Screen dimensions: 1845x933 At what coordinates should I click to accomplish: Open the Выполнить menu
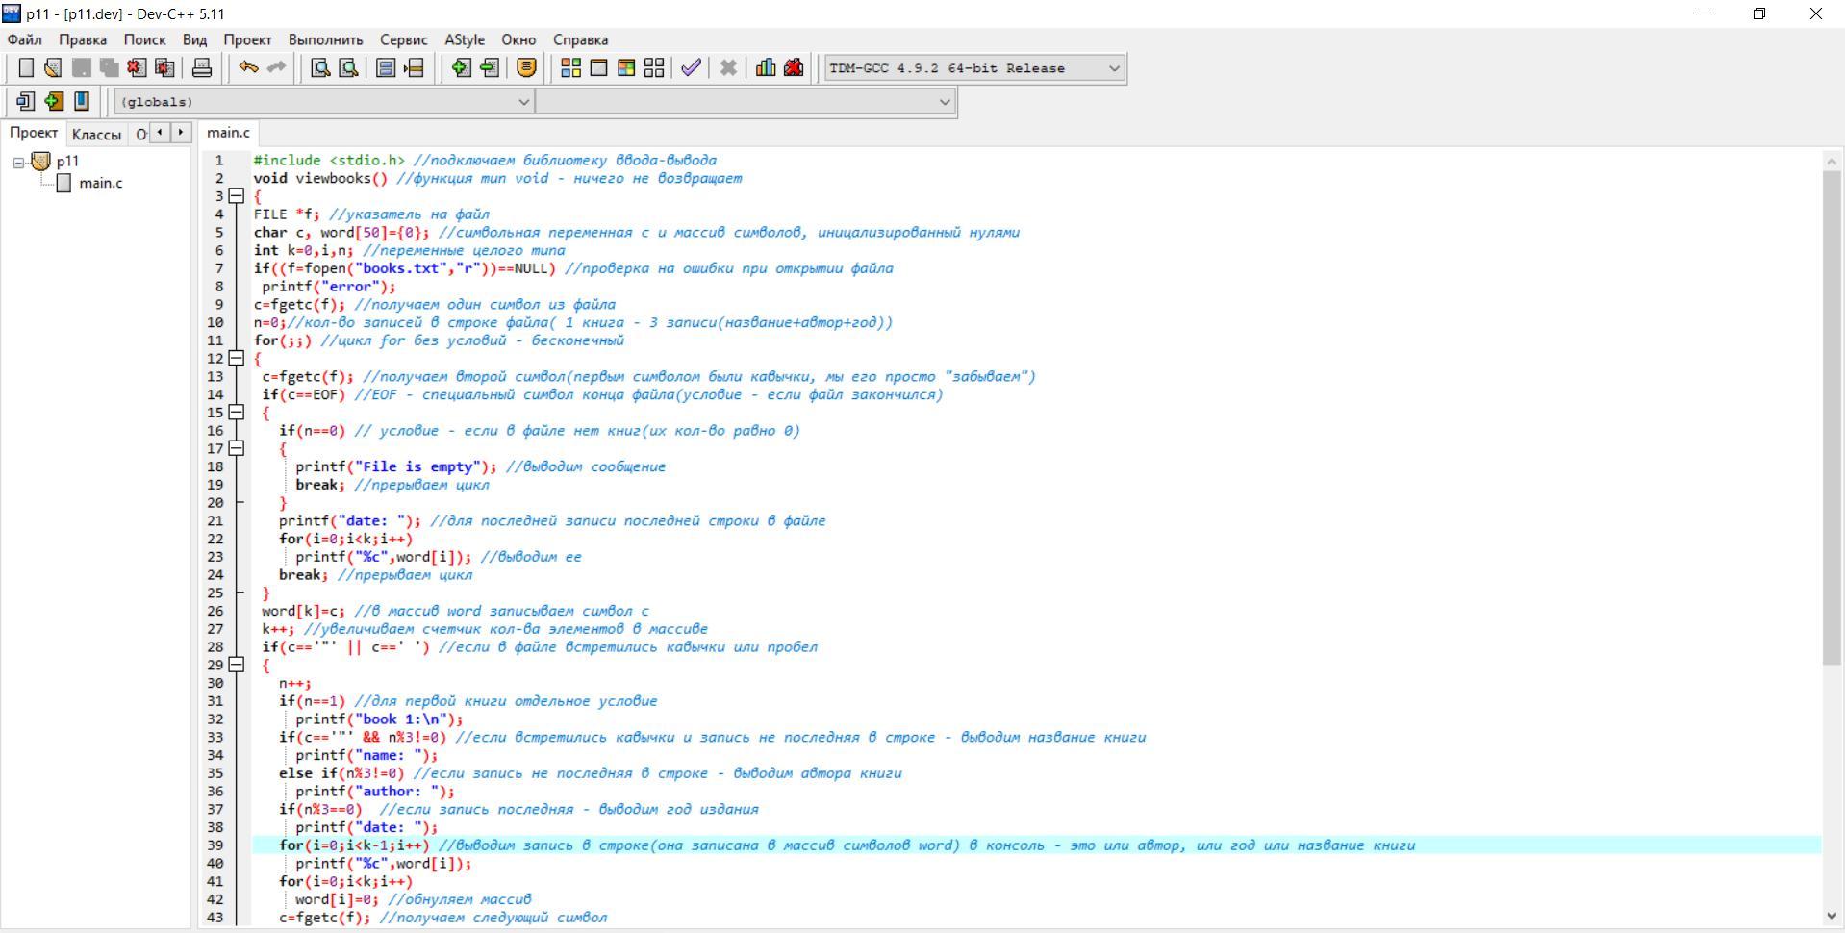point(326,39)
